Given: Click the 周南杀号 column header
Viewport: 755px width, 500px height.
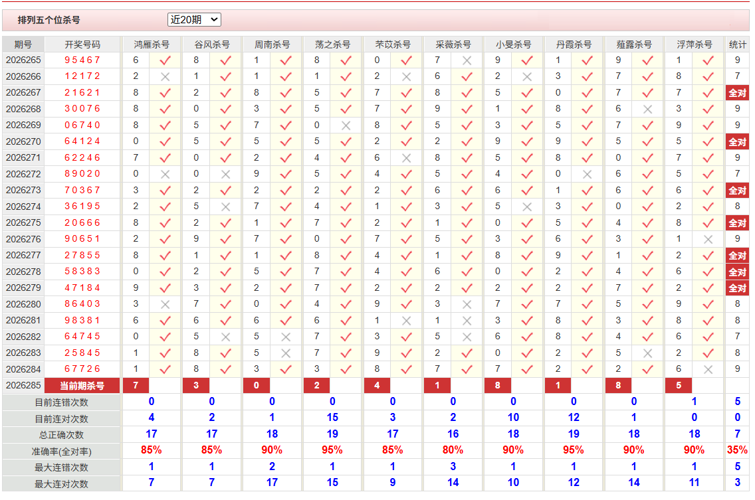Looking at the screenshot, I should (272, 44).
